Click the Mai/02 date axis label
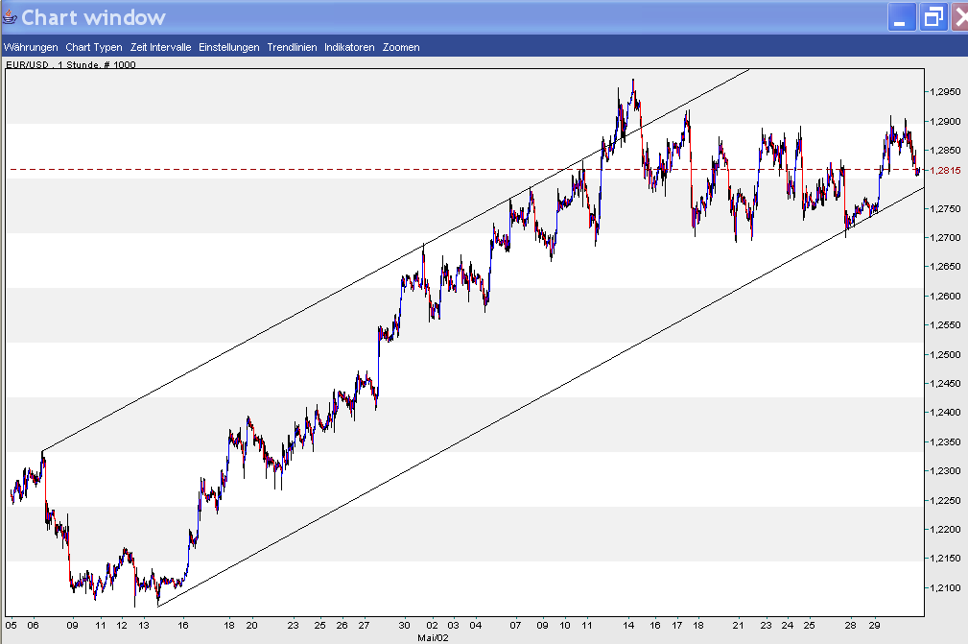 click(x=433, y=636)
